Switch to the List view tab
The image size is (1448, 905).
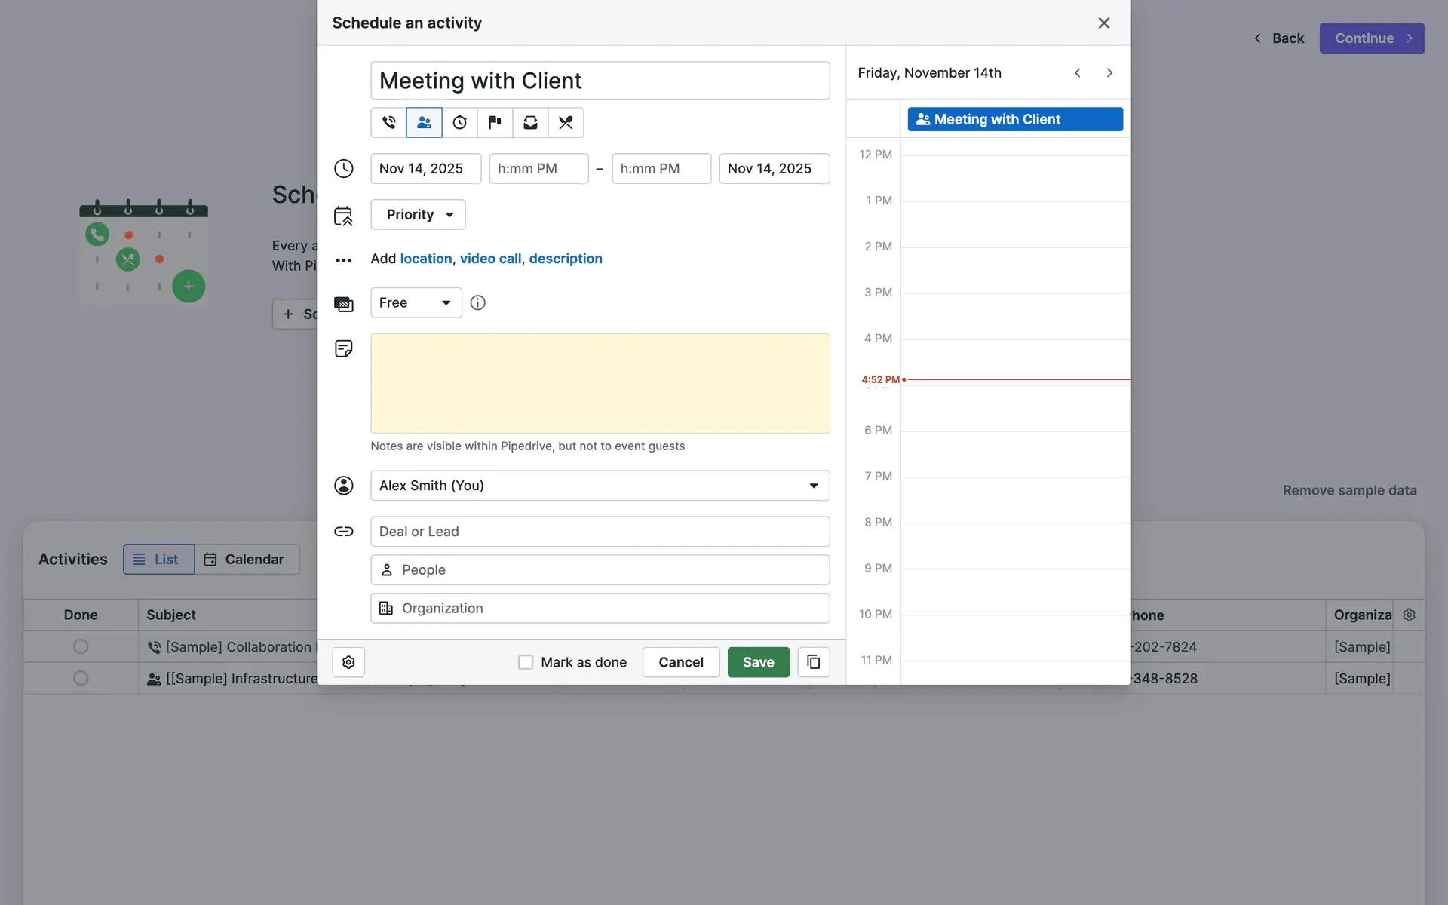click(x=158, y=560)
